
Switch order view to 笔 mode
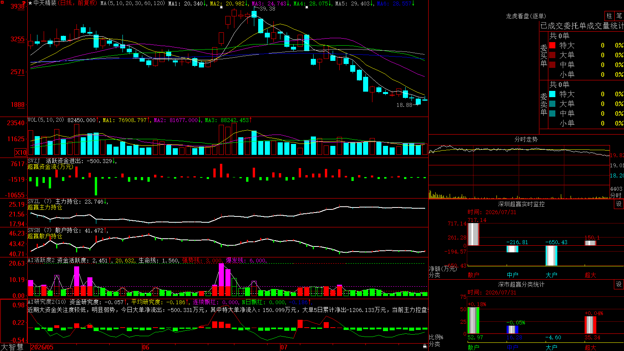[x=619, y=16]
